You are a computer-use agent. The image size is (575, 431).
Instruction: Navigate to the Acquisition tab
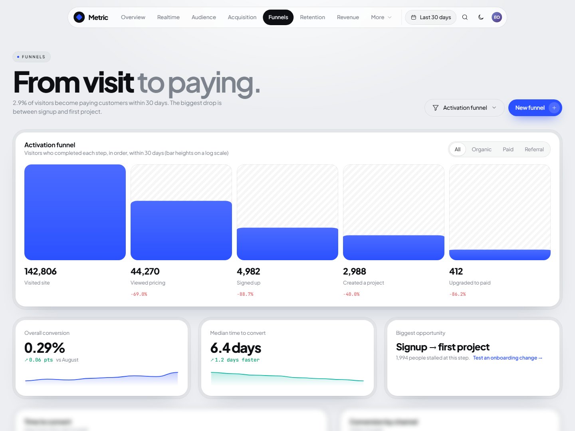pyautogui.click(x=242, y=17)
